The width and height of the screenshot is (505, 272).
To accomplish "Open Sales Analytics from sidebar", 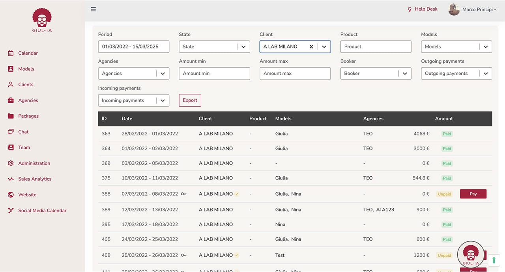I will coord(35,179).
